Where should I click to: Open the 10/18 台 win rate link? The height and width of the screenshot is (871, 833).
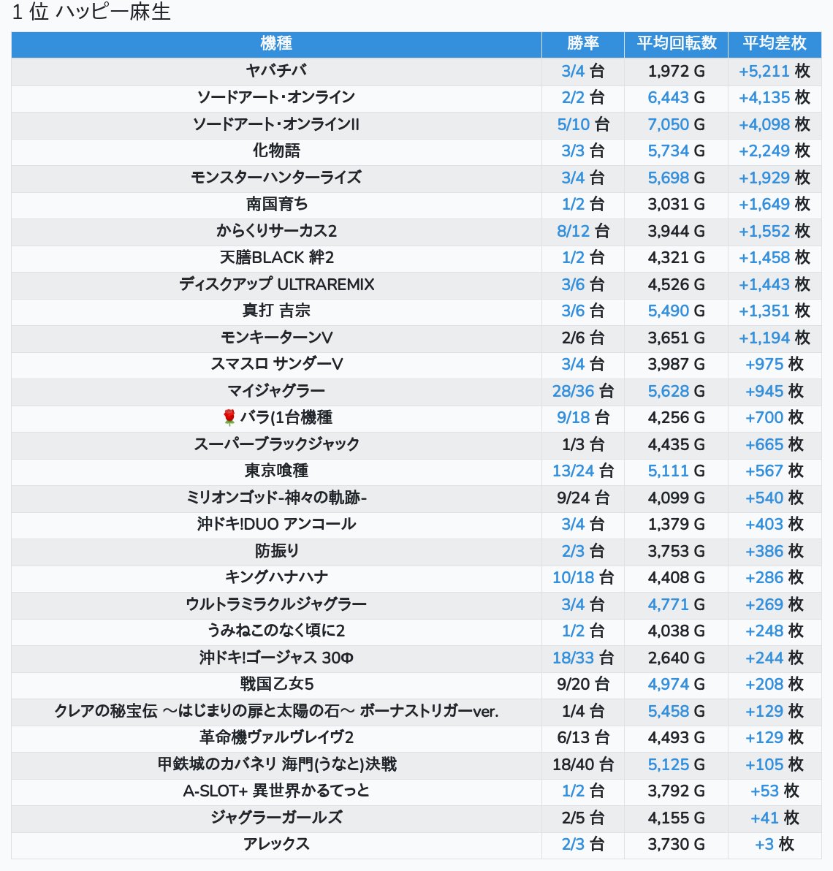pos(573,578)
